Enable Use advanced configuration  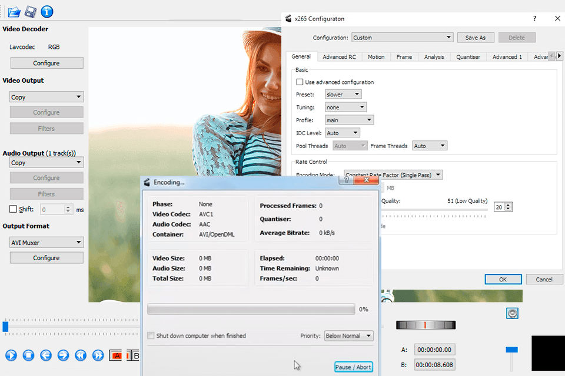[300, 82]
